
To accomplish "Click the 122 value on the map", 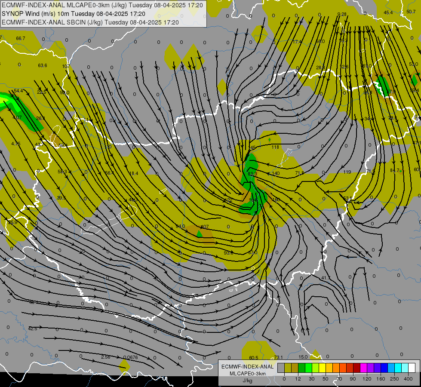I will (228, 200).
